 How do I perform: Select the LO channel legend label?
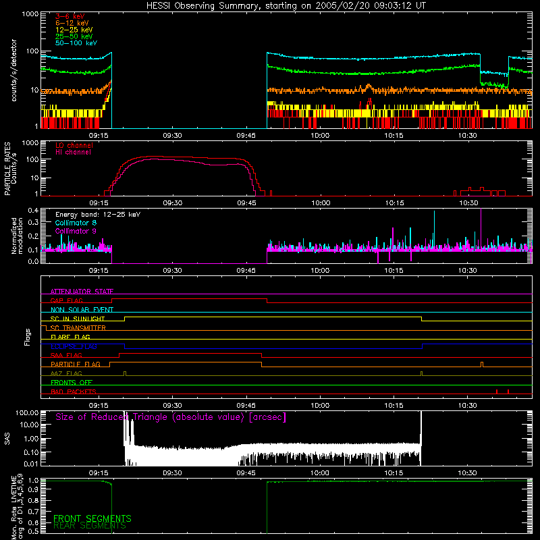coord(74,145)
